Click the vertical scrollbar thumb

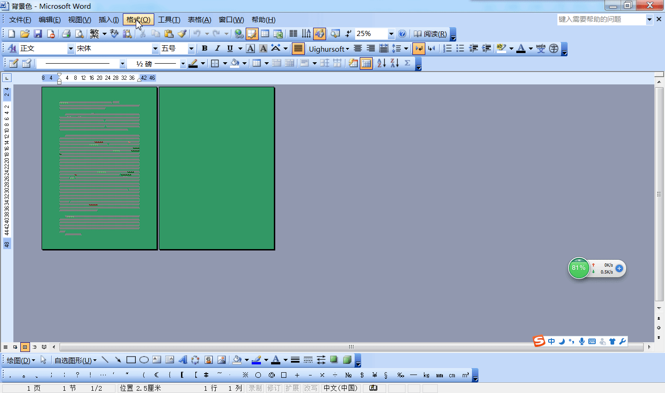pos(659,194)
